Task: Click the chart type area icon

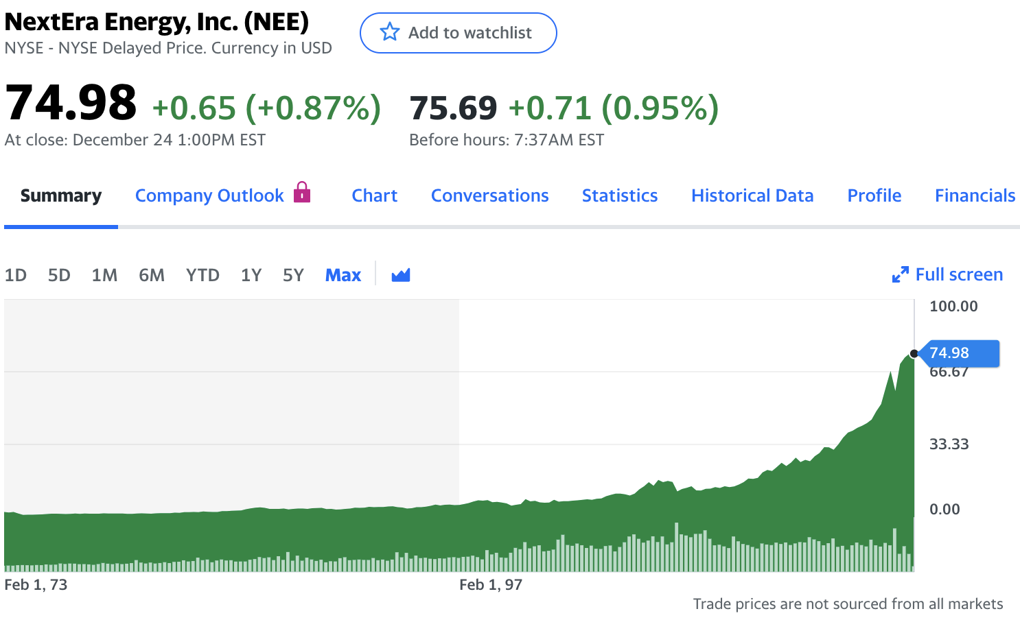Action: (401, 275)
